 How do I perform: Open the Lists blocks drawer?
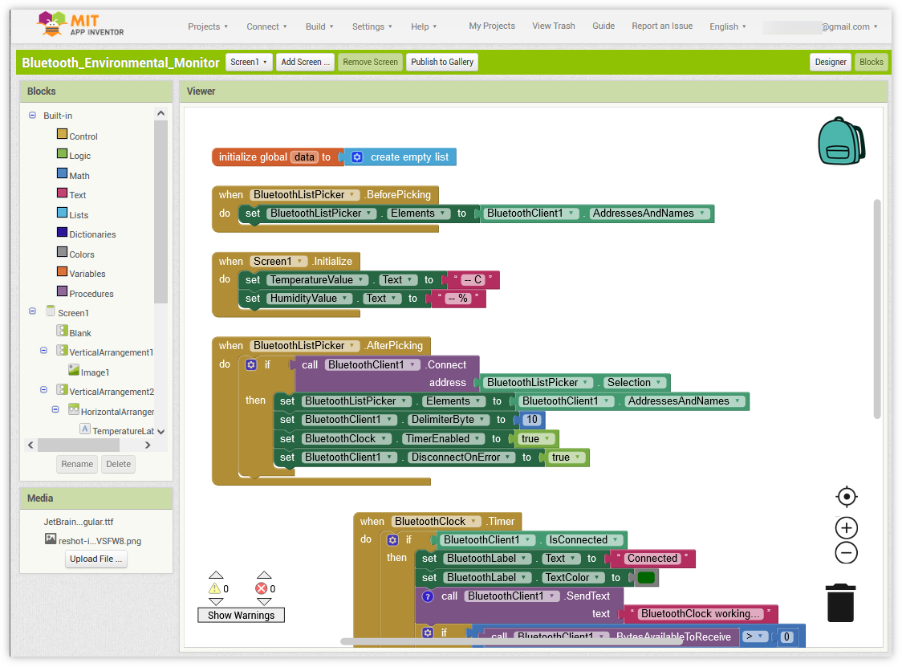(72, 214)
